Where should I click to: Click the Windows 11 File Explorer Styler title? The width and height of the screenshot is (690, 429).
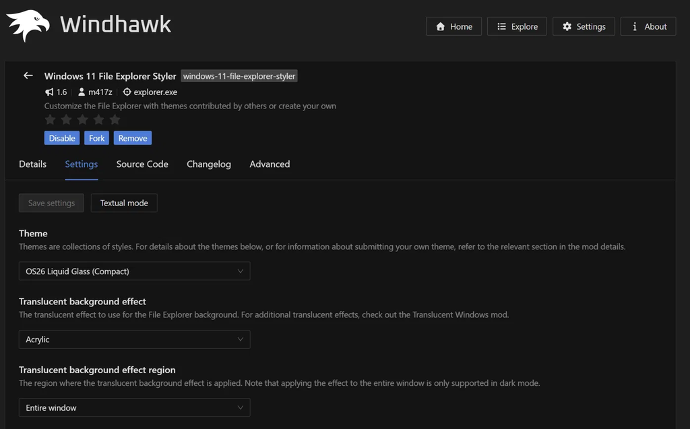point(111,76)
